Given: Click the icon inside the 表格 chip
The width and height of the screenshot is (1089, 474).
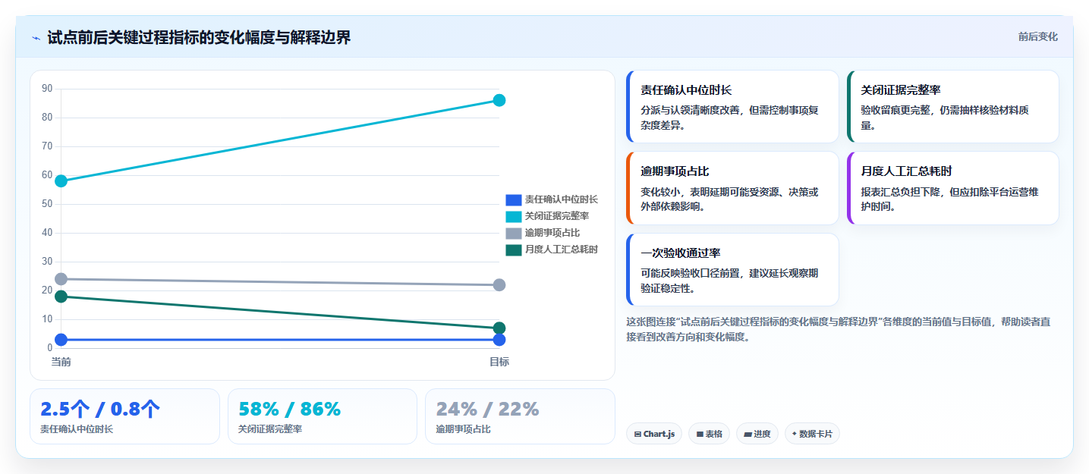Looking at the screenshot, I should coord(700,434).
